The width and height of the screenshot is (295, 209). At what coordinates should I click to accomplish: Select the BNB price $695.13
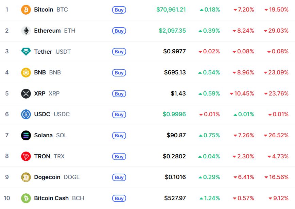[175, 72]
